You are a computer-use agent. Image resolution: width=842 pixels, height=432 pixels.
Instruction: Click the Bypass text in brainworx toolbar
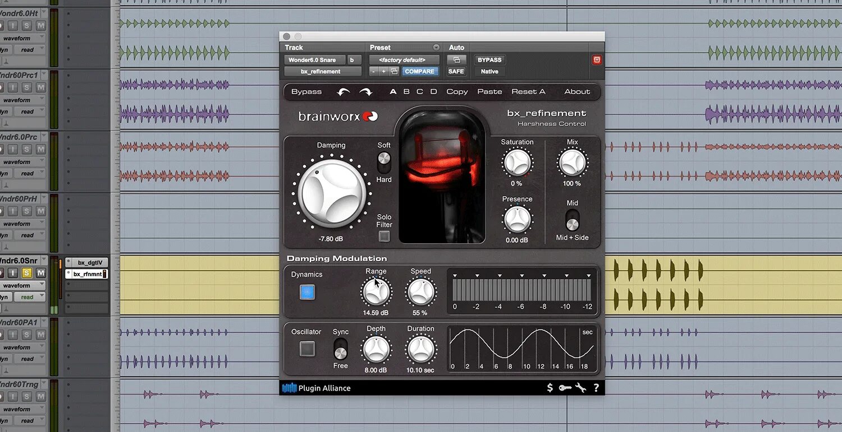(x=306, y=92)
